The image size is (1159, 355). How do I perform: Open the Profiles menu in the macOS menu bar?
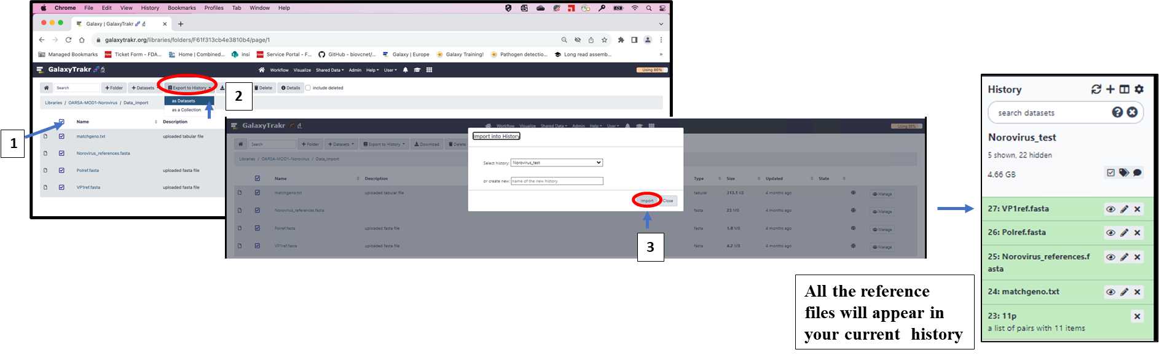click(214, 8)
